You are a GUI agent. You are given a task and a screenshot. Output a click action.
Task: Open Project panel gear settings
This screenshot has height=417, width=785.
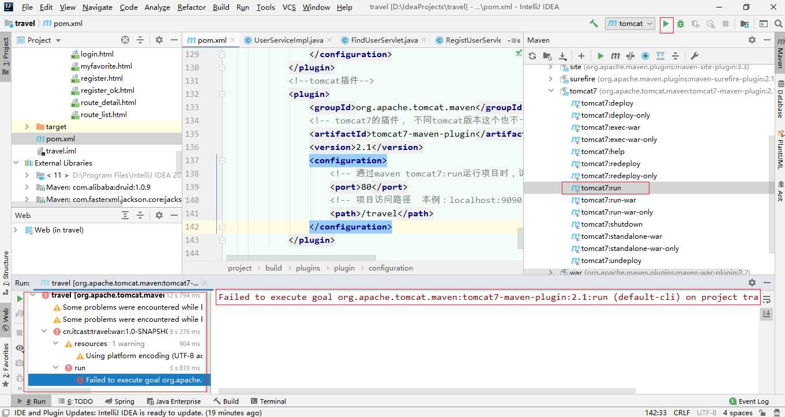159,40
